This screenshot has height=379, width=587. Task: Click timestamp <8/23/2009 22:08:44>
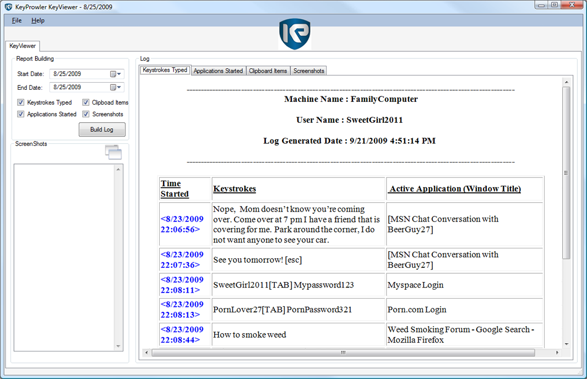tap(182, 334)
